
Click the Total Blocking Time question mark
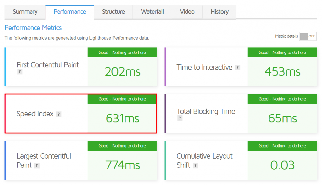pos(180,118)
